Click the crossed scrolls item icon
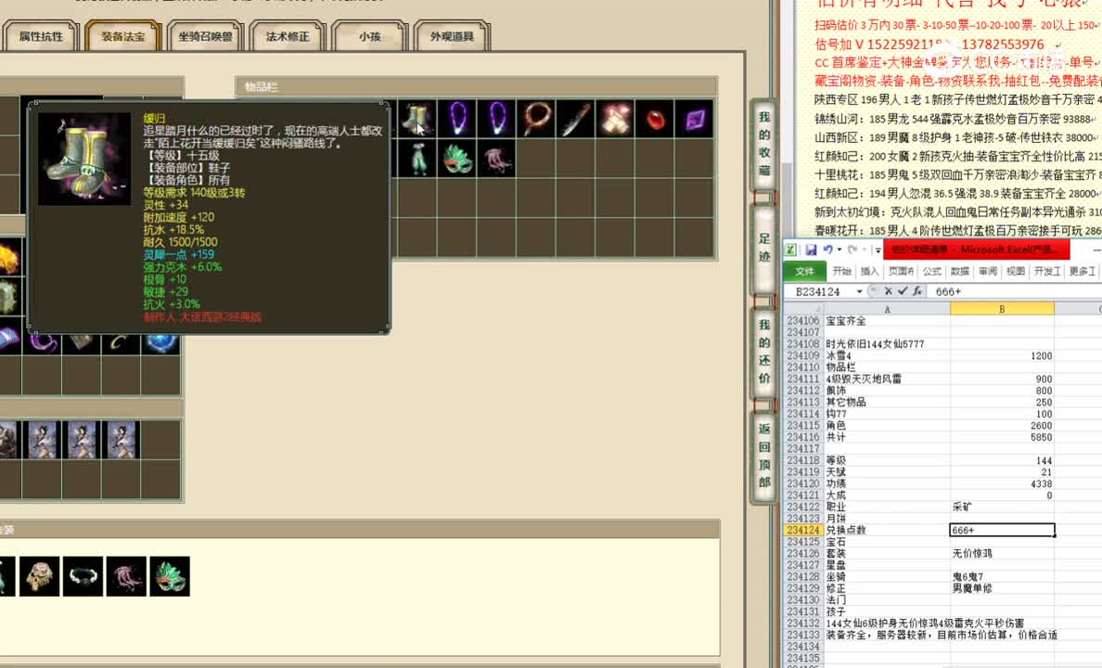1102x668 pixels. click(x=615, y=119)
